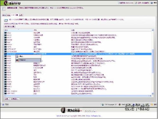Open the 加密 tab
Screen dimensions: 158x119
tap(21, 15)
